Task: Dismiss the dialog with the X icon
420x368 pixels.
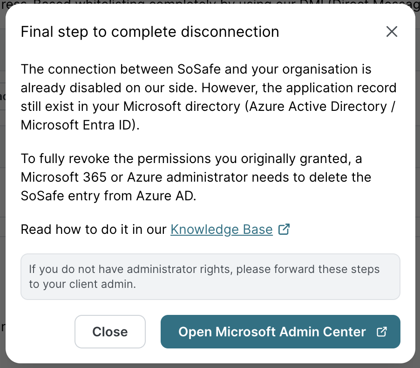Action: pyautogui.click(x=392, y=32)
